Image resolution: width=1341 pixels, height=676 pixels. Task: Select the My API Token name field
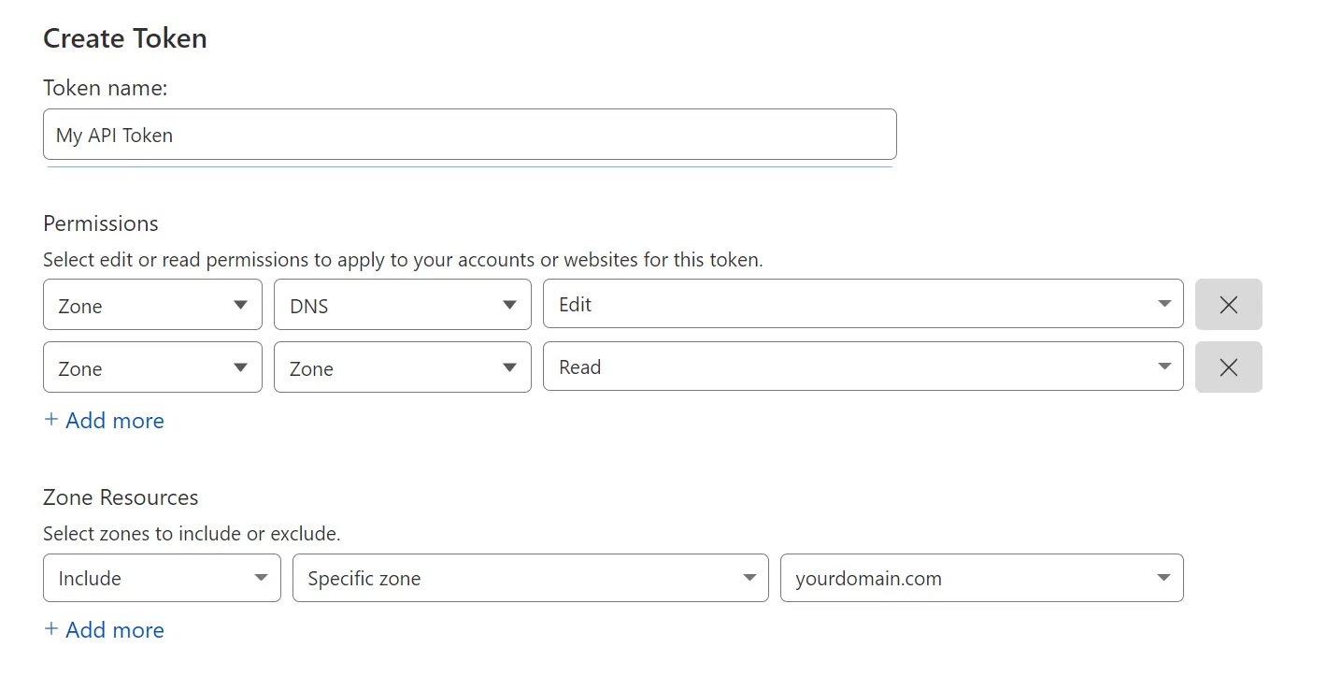pyautogui.click(x=469, y=134)
